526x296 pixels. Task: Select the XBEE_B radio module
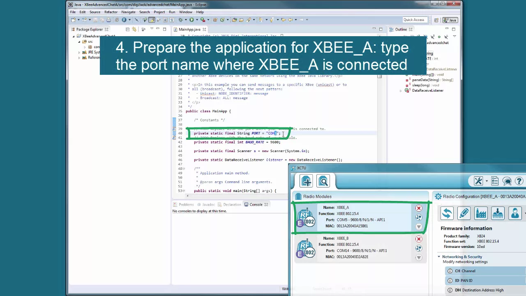coord(360,248)
